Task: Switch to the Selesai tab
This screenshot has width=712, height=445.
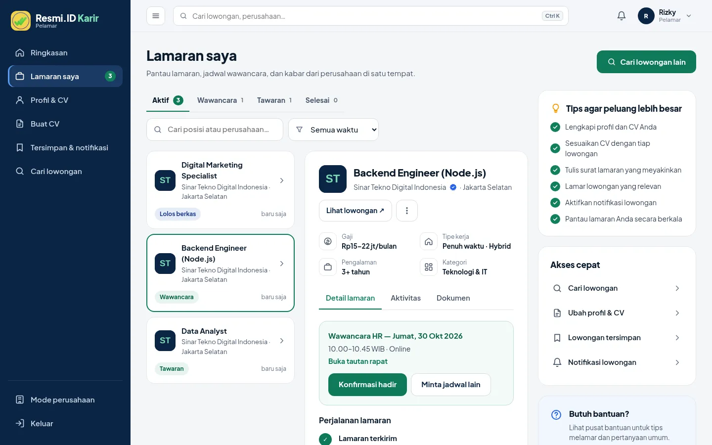Action: point(321,100)
